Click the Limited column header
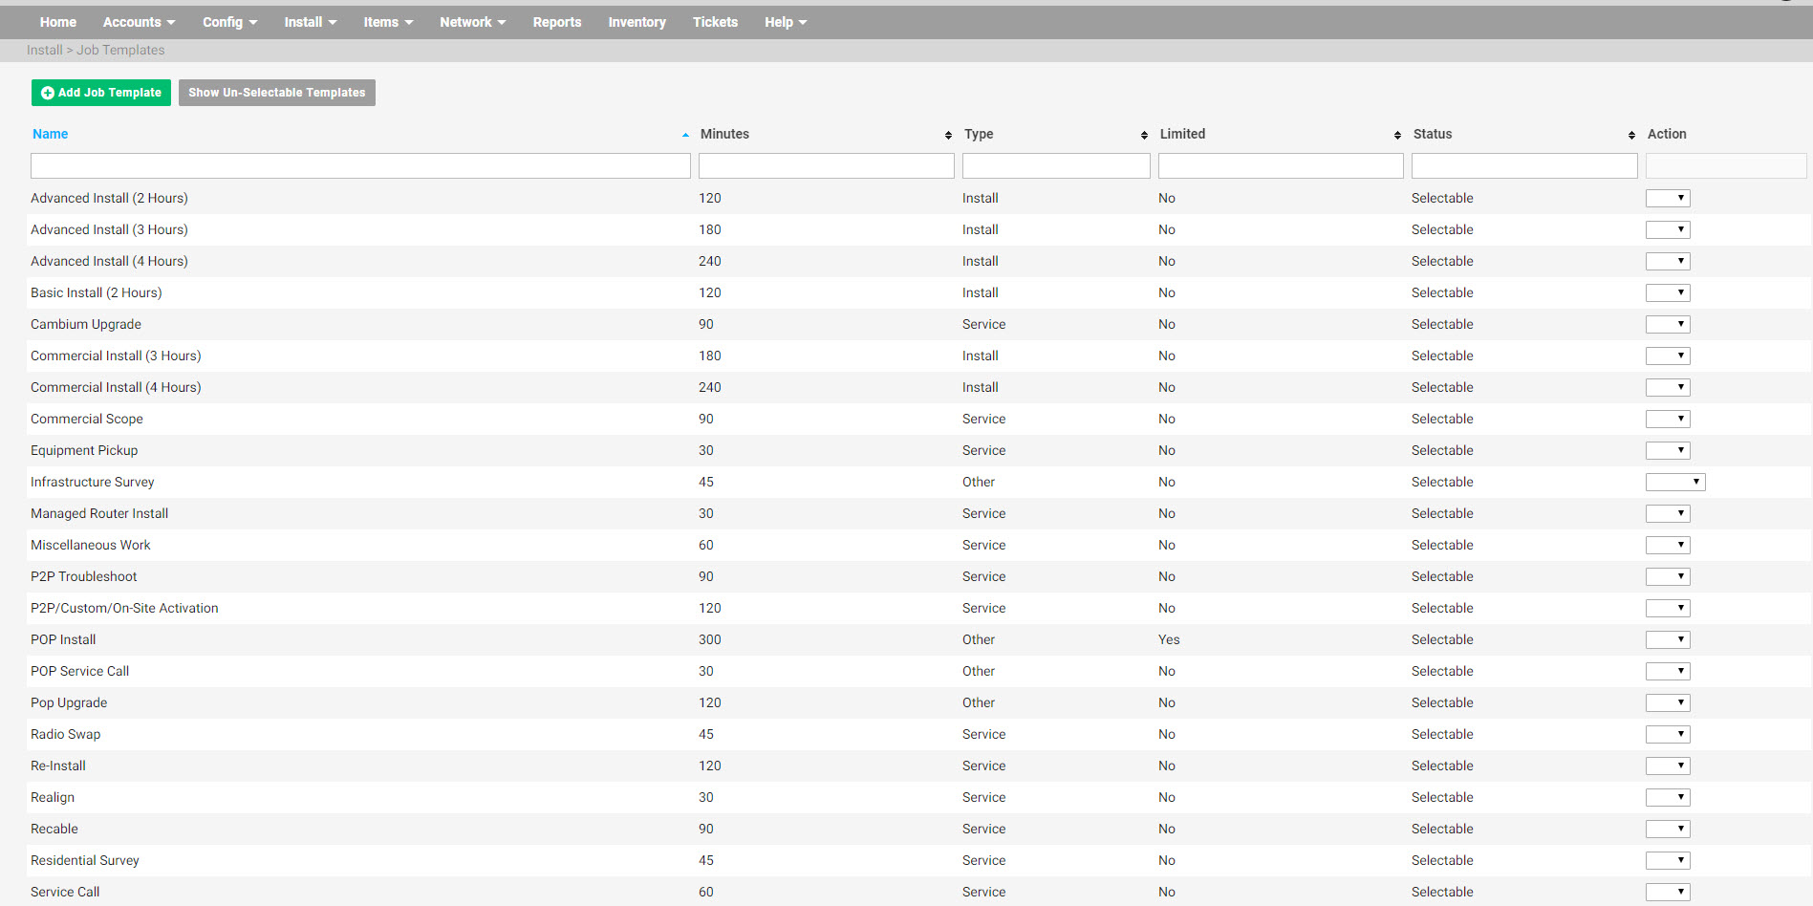 click(x=1182, y=134)
